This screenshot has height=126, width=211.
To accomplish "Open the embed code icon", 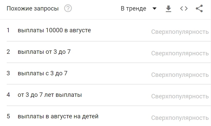I will pyautogui.click(x=184, y=9).
